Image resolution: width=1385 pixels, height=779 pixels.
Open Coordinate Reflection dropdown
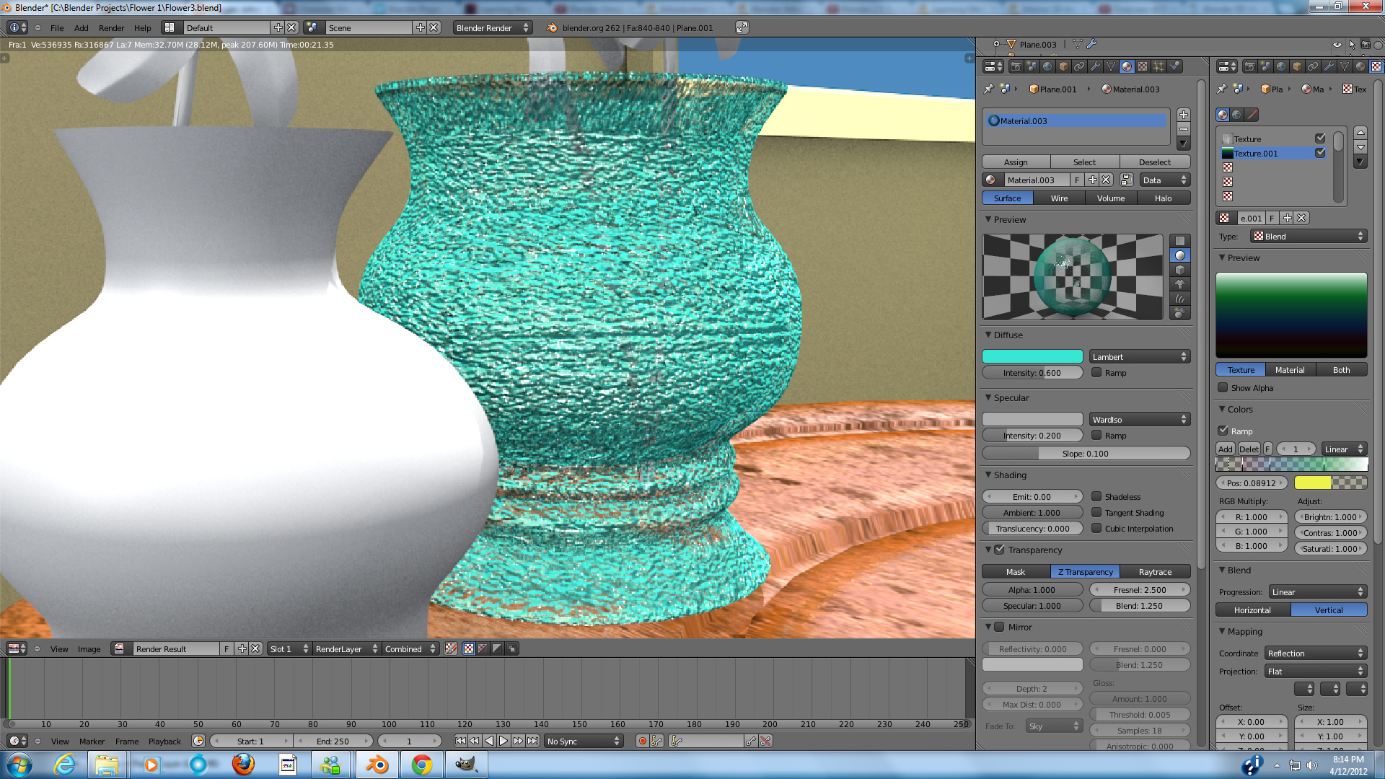(1316, 653)
